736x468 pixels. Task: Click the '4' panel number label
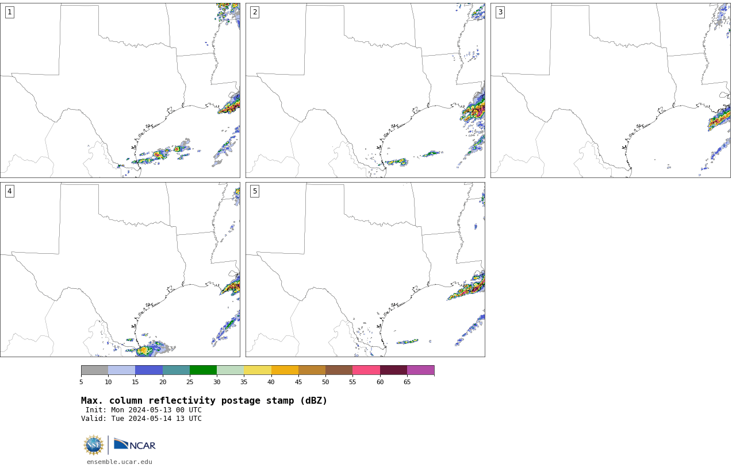point(9,191)
